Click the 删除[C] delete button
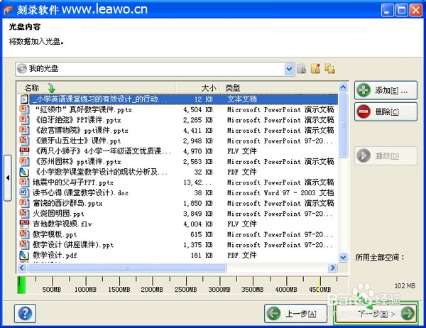Viewport: 426px width, 328px height. [x=386, y=111]
